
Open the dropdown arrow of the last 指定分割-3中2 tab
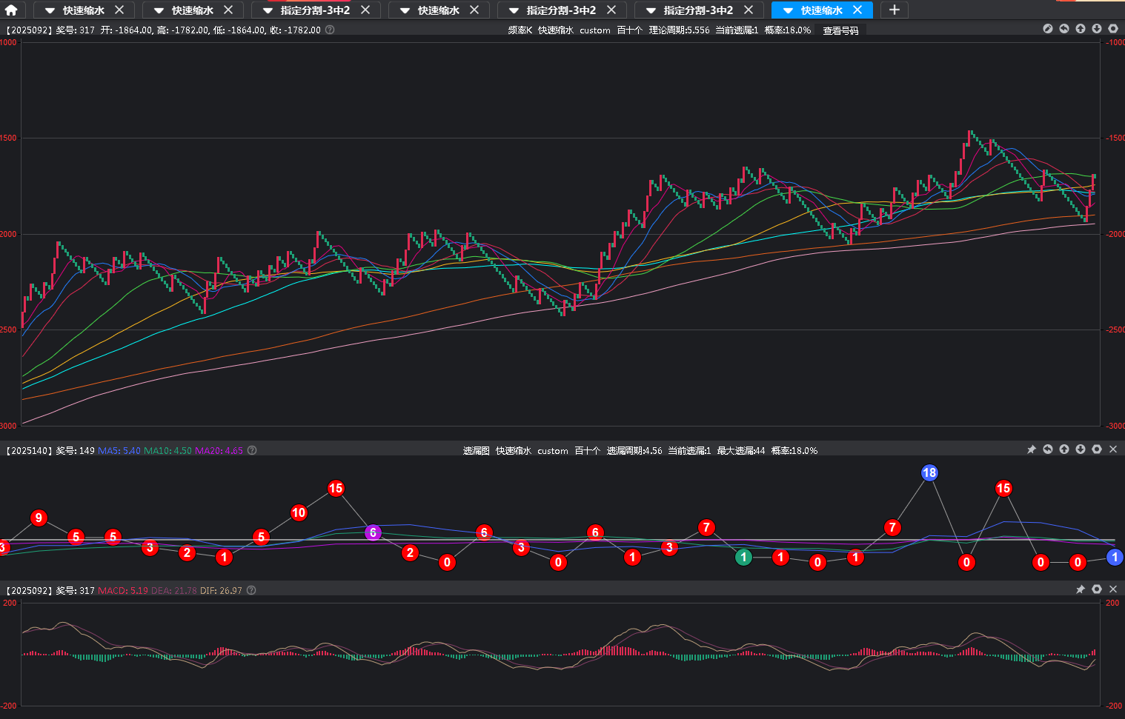point(651,10)
